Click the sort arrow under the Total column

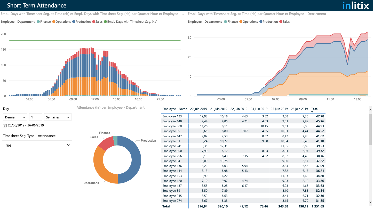click(x=312, y=112)
